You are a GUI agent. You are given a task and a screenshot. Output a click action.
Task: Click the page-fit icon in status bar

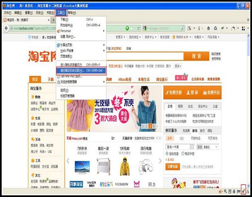pyautogui.click(x=230, y=191)
